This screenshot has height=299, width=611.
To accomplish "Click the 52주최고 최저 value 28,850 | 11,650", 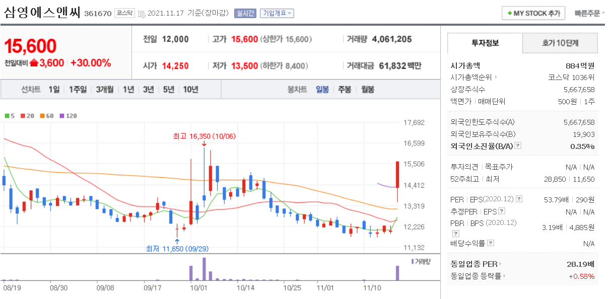I will coord(569,179).
